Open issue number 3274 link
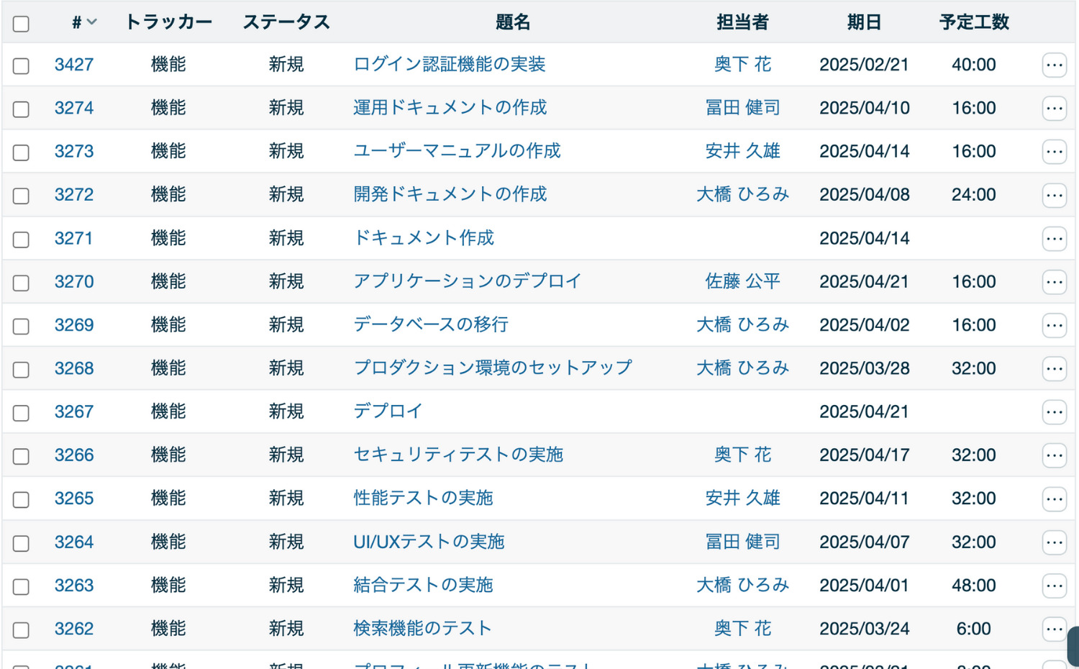Viewport: 1079px width, 669px height. click(74, 108)
